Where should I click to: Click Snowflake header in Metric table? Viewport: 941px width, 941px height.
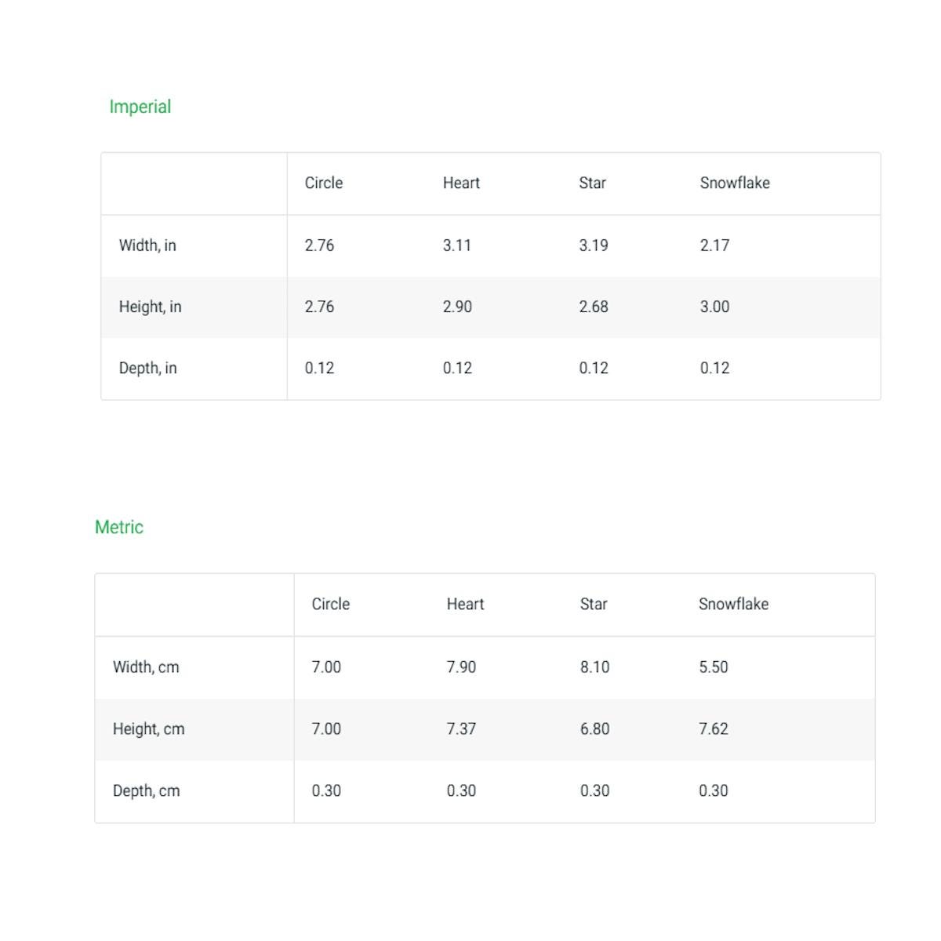[733, 604]
